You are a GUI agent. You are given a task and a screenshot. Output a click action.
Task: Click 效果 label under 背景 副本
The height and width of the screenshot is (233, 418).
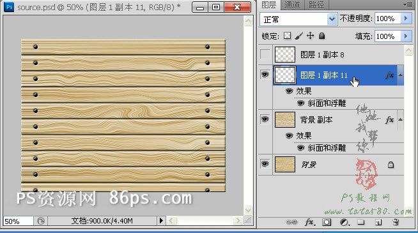[x=304, y=136]
